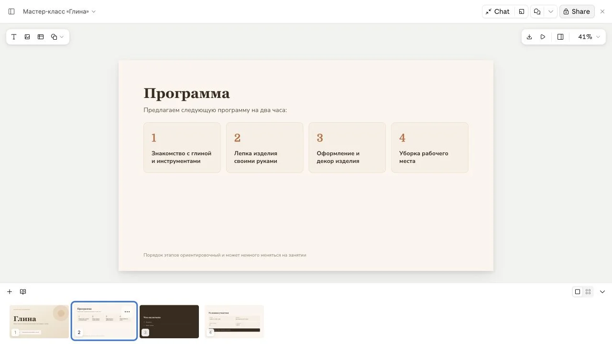Screen dimensions: 612x344
Task: Select the Shapes tool
Action: point(54,37)
